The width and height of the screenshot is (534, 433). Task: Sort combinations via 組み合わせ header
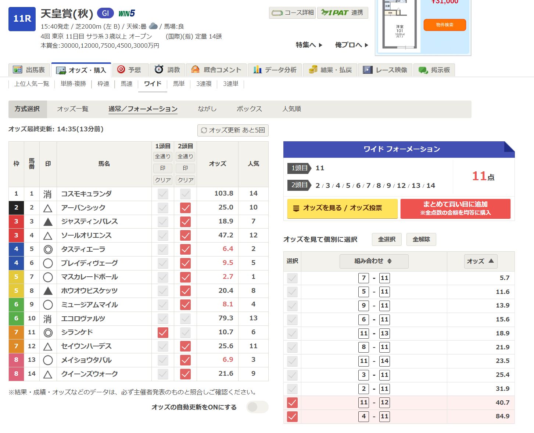(373, 261)
